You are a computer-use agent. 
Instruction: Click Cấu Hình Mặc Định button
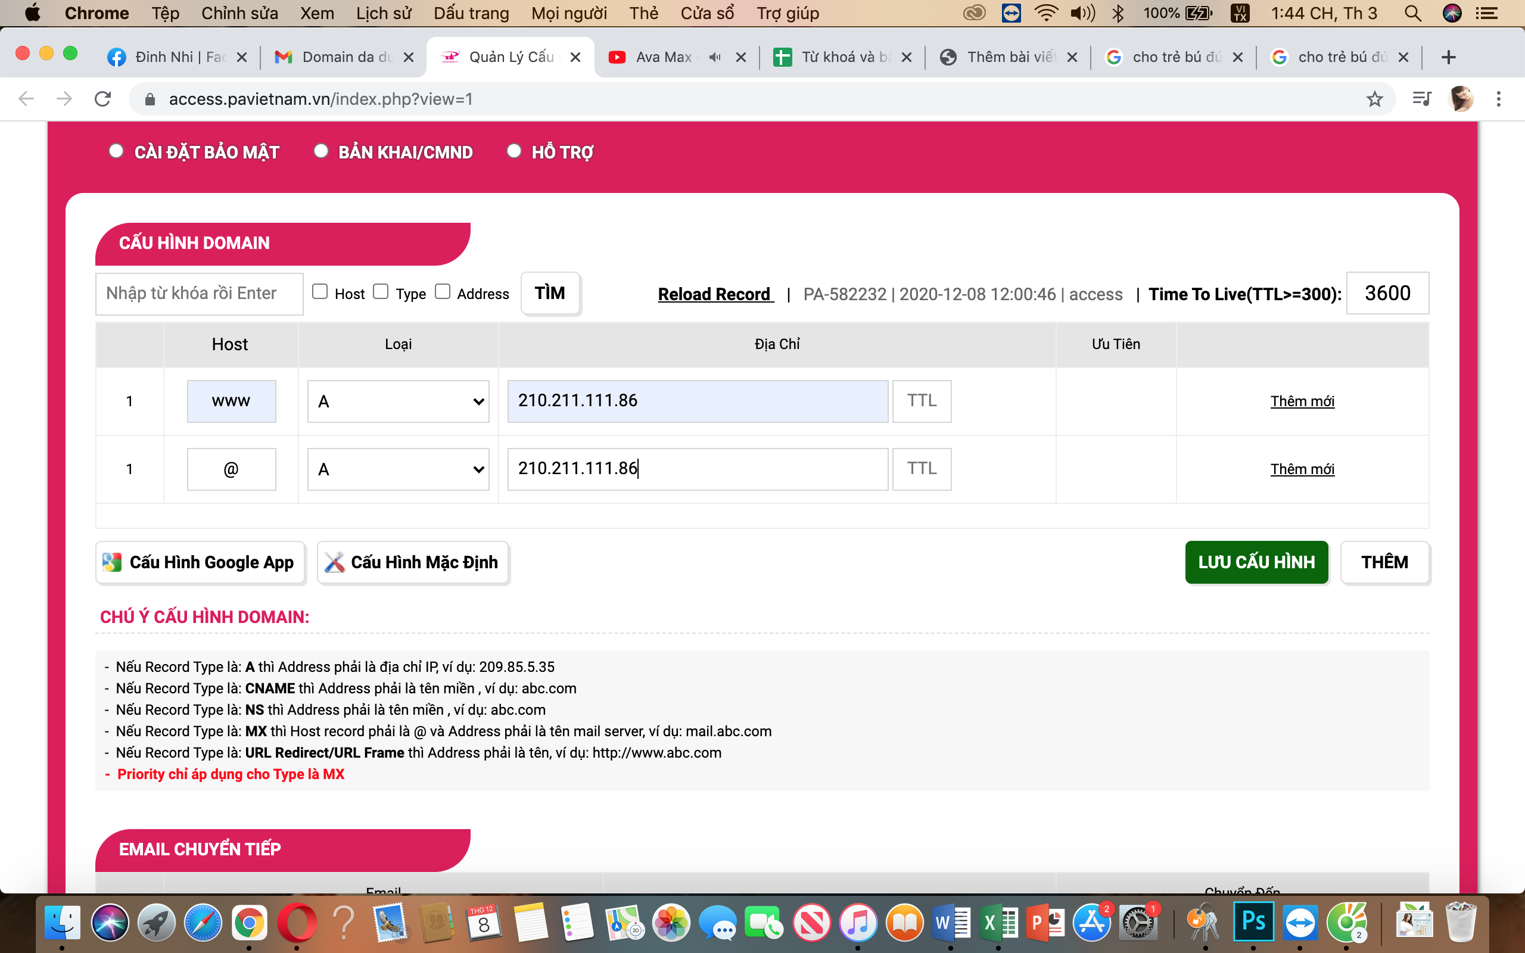tap(412, 562)
